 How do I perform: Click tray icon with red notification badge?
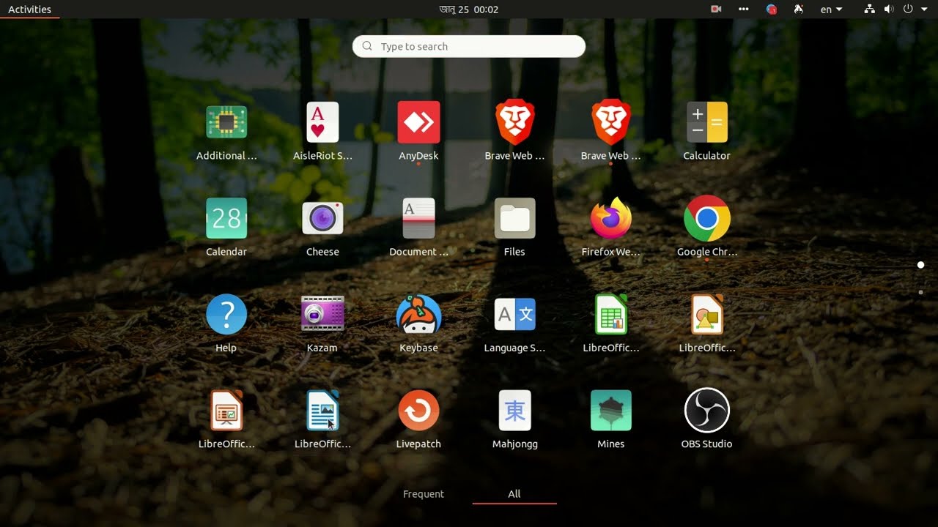[x=771, y=10]
